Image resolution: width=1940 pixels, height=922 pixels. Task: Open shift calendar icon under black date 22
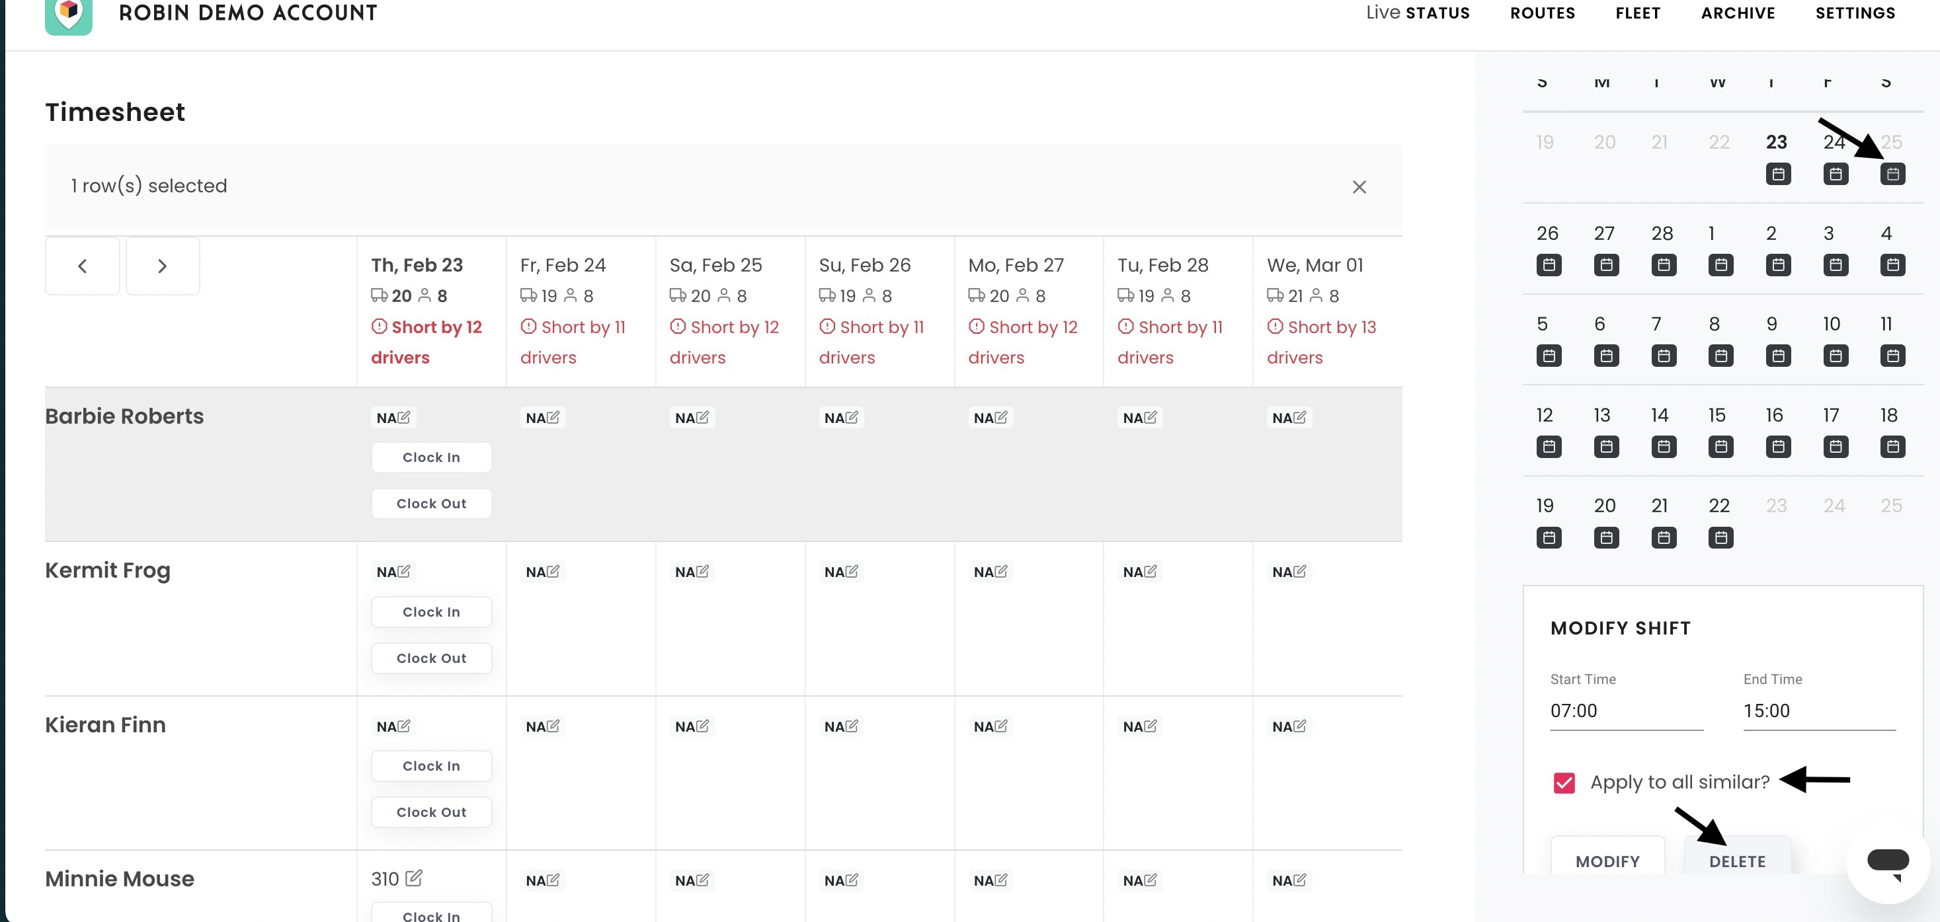1721,537
